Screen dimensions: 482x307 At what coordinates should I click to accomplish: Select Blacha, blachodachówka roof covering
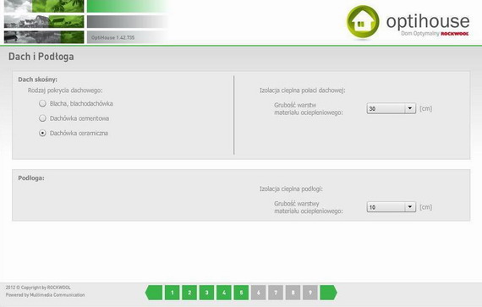tap(42, 103)
